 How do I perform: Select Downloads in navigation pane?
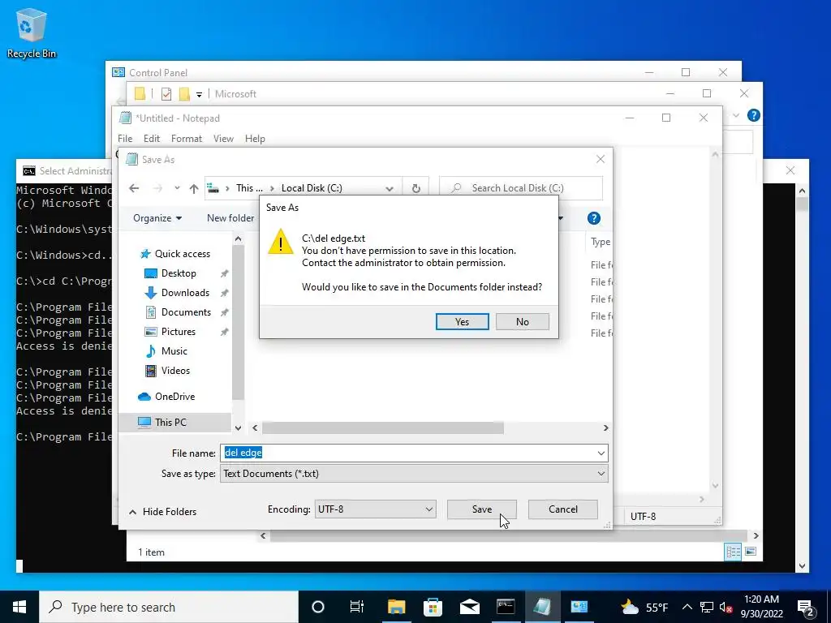185,293
